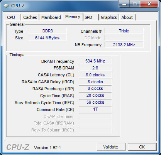The width and height of the screenshot is (161, 155).
Task: Click the 'NB Frequency' label
Action: pos(88,45)
